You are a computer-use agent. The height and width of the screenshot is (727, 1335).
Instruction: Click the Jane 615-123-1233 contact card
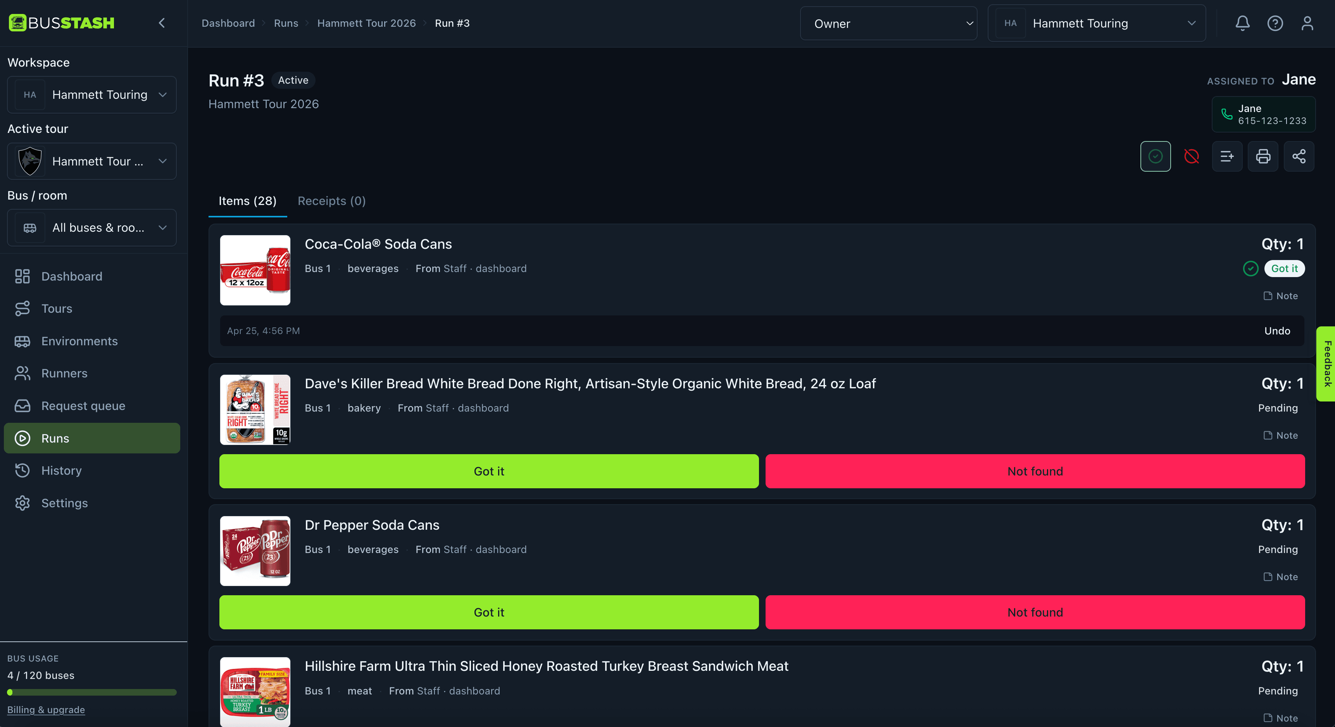point(1264,115)
